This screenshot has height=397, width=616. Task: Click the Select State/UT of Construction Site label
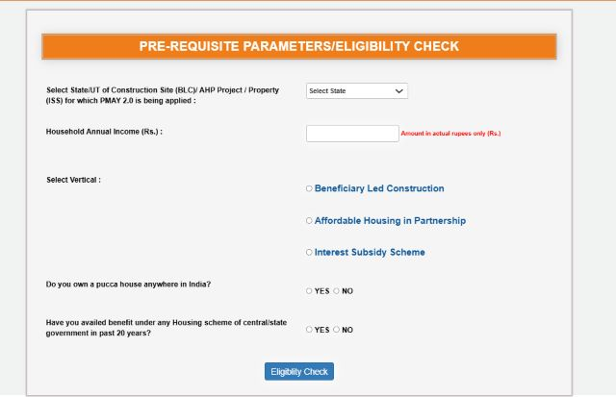[x=163, y=95]
